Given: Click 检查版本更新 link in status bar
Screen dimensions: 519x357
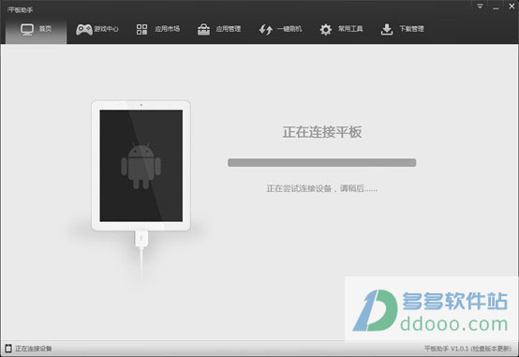Looking at the screenshot, I should coord(491,349).
